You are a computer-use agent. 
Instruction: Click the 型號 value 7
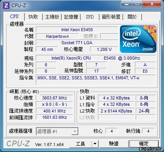(96, 65)
